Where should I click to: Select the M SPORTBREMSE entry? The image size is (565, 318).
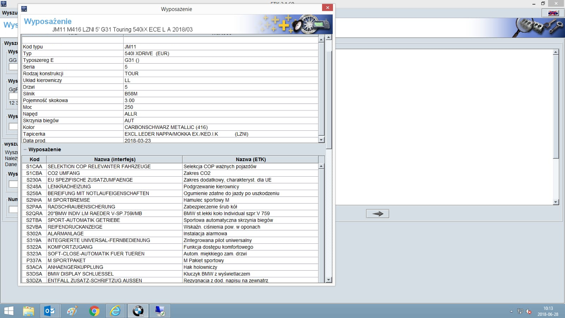[x=68, y=200]
